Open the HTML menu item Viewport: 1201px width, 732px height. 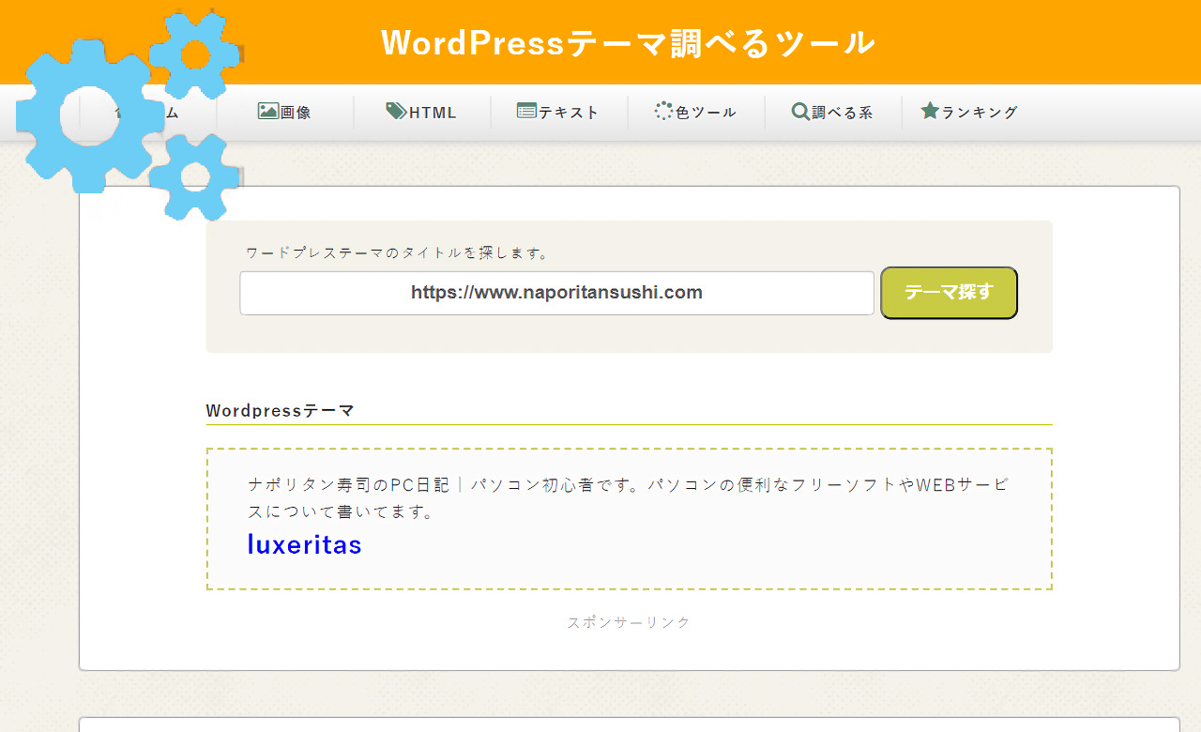(421, 113)
